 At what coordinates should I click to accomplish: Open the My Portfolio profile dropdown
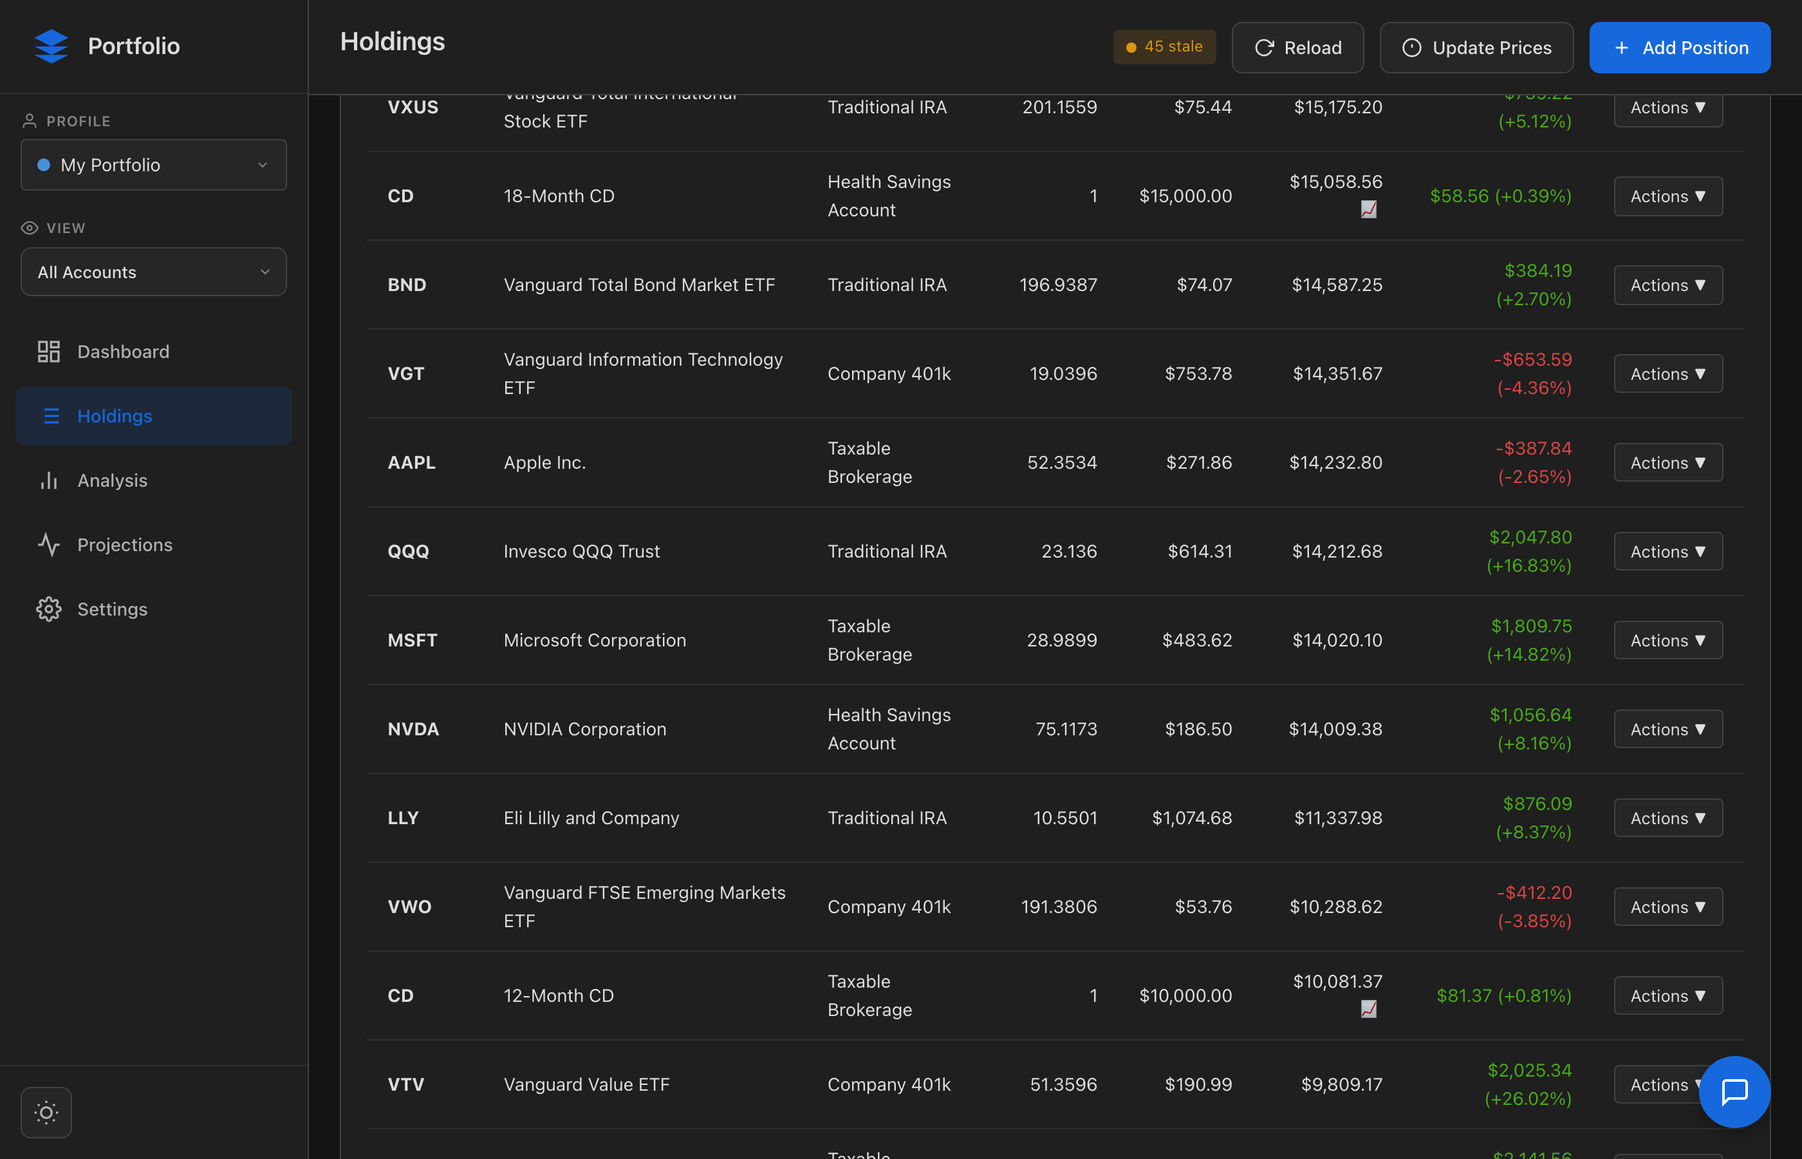click(x=153, y=165)
